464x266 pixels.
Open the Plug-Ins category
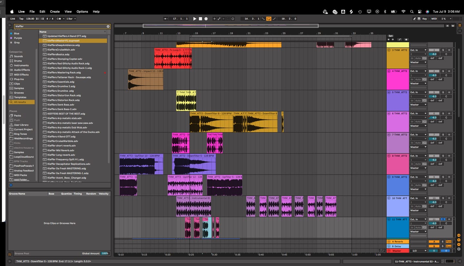coord(19,79)
